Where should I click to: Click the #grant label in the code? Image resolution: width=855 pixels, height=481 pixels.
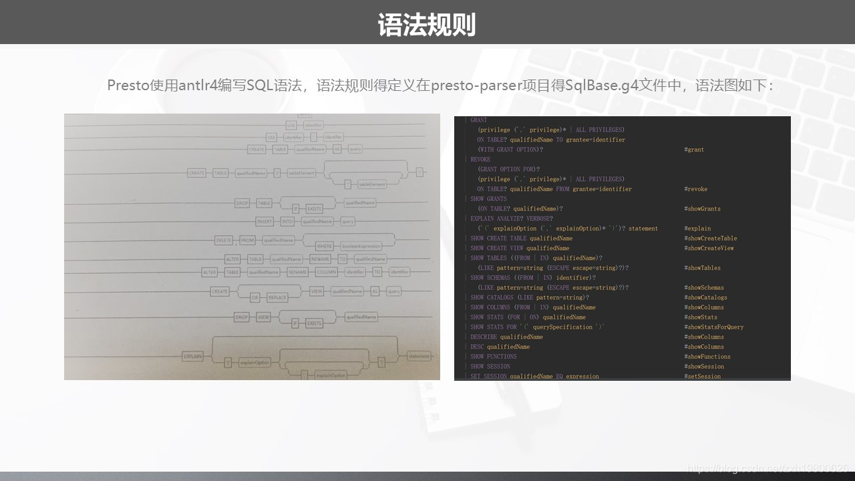coord(694,150)
